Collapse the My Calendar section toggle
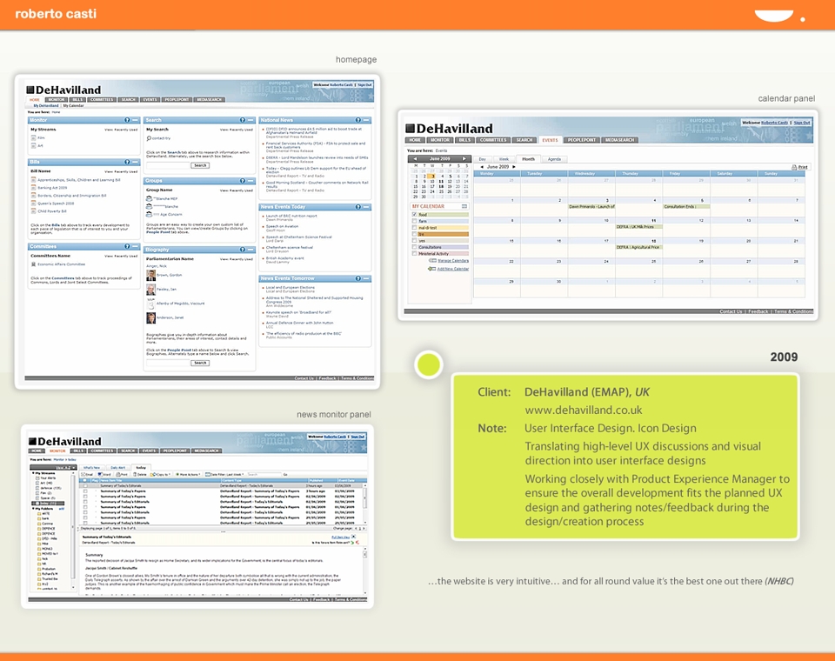Viewport: 835px width, 661px height. click(464, 206)
